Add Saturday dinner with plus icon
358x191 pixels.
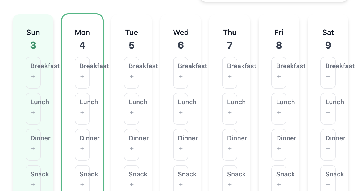(328, 149)
